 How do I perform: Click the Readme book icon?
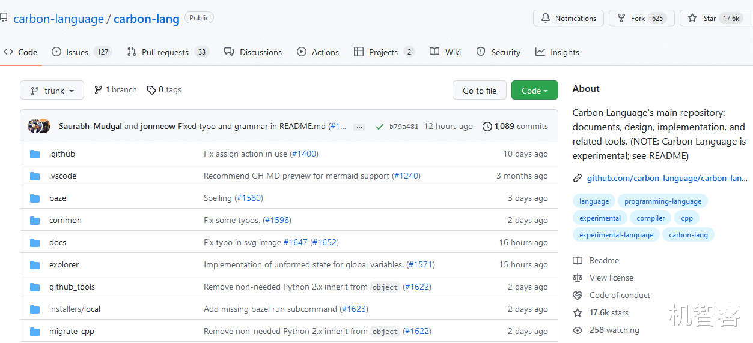(x=578, y=261)
